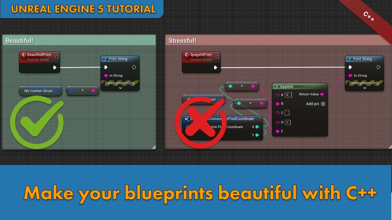392x220 pixels.
Task: Edit the Y: value field of pin D
Action: pyautogui.click(x=288, y=122)
